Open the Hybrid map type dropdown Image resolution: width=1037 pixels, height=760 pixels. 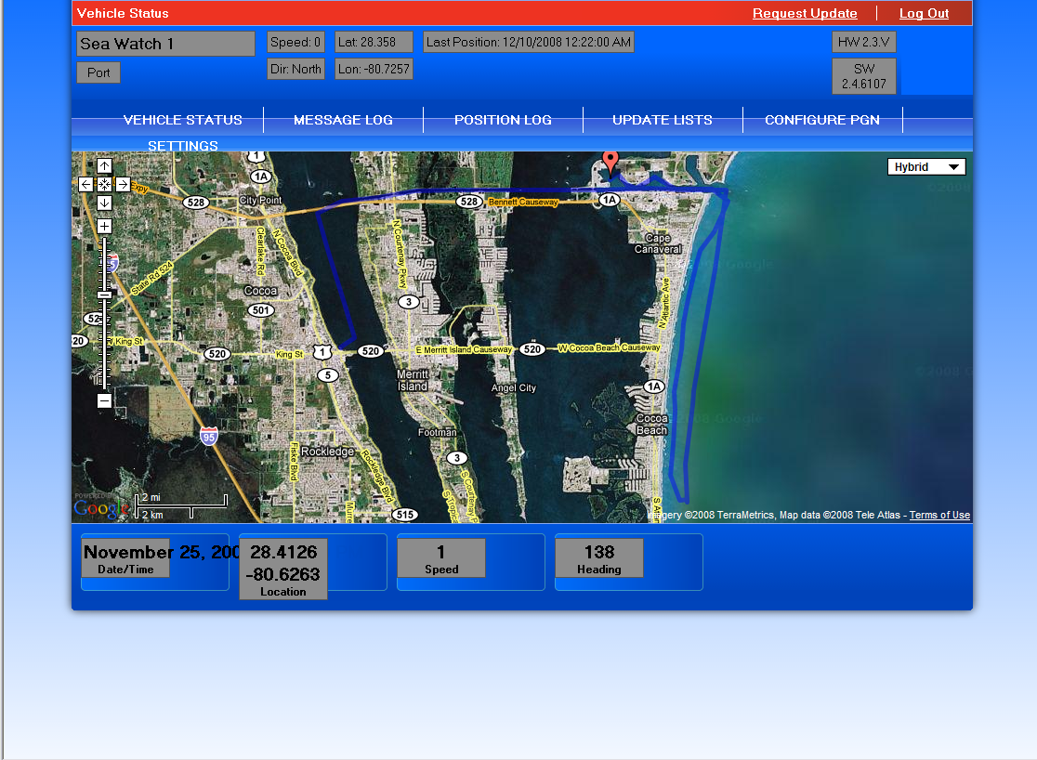coord(926,167)
